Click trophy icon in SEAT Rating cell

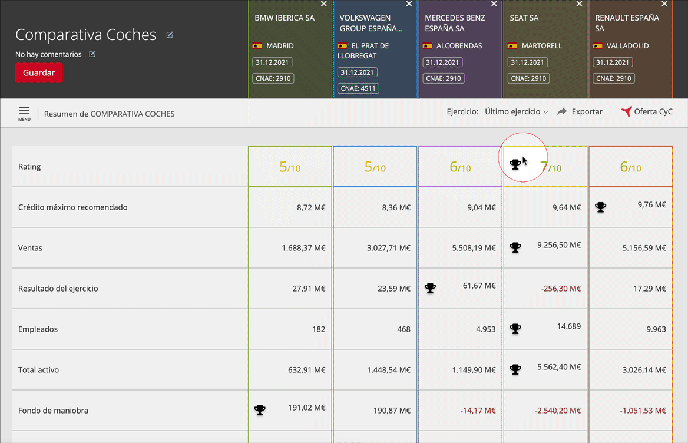(515, 164)
